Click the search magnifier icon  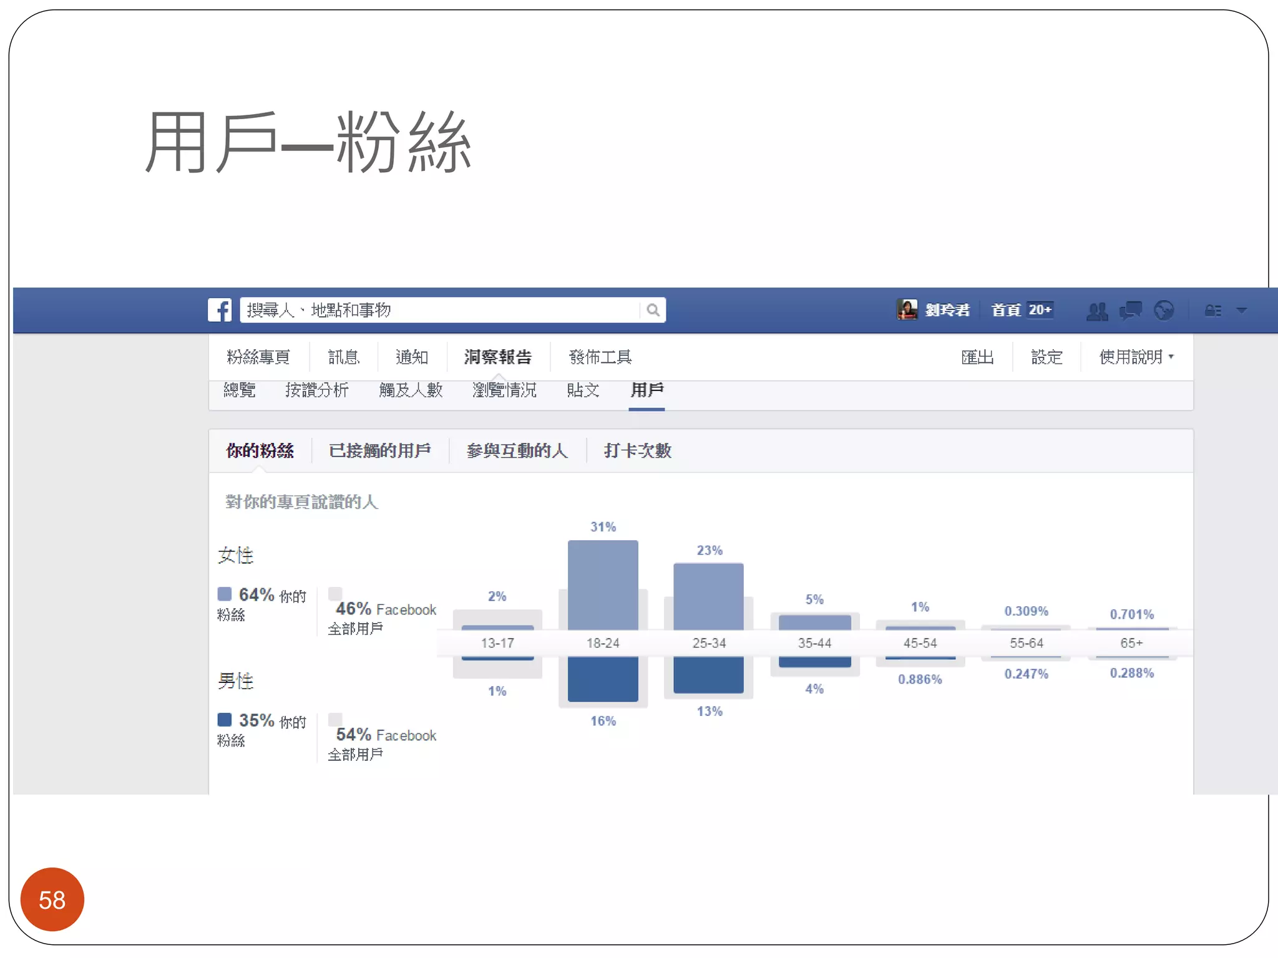pyautogui.click(x=653, y=310)
